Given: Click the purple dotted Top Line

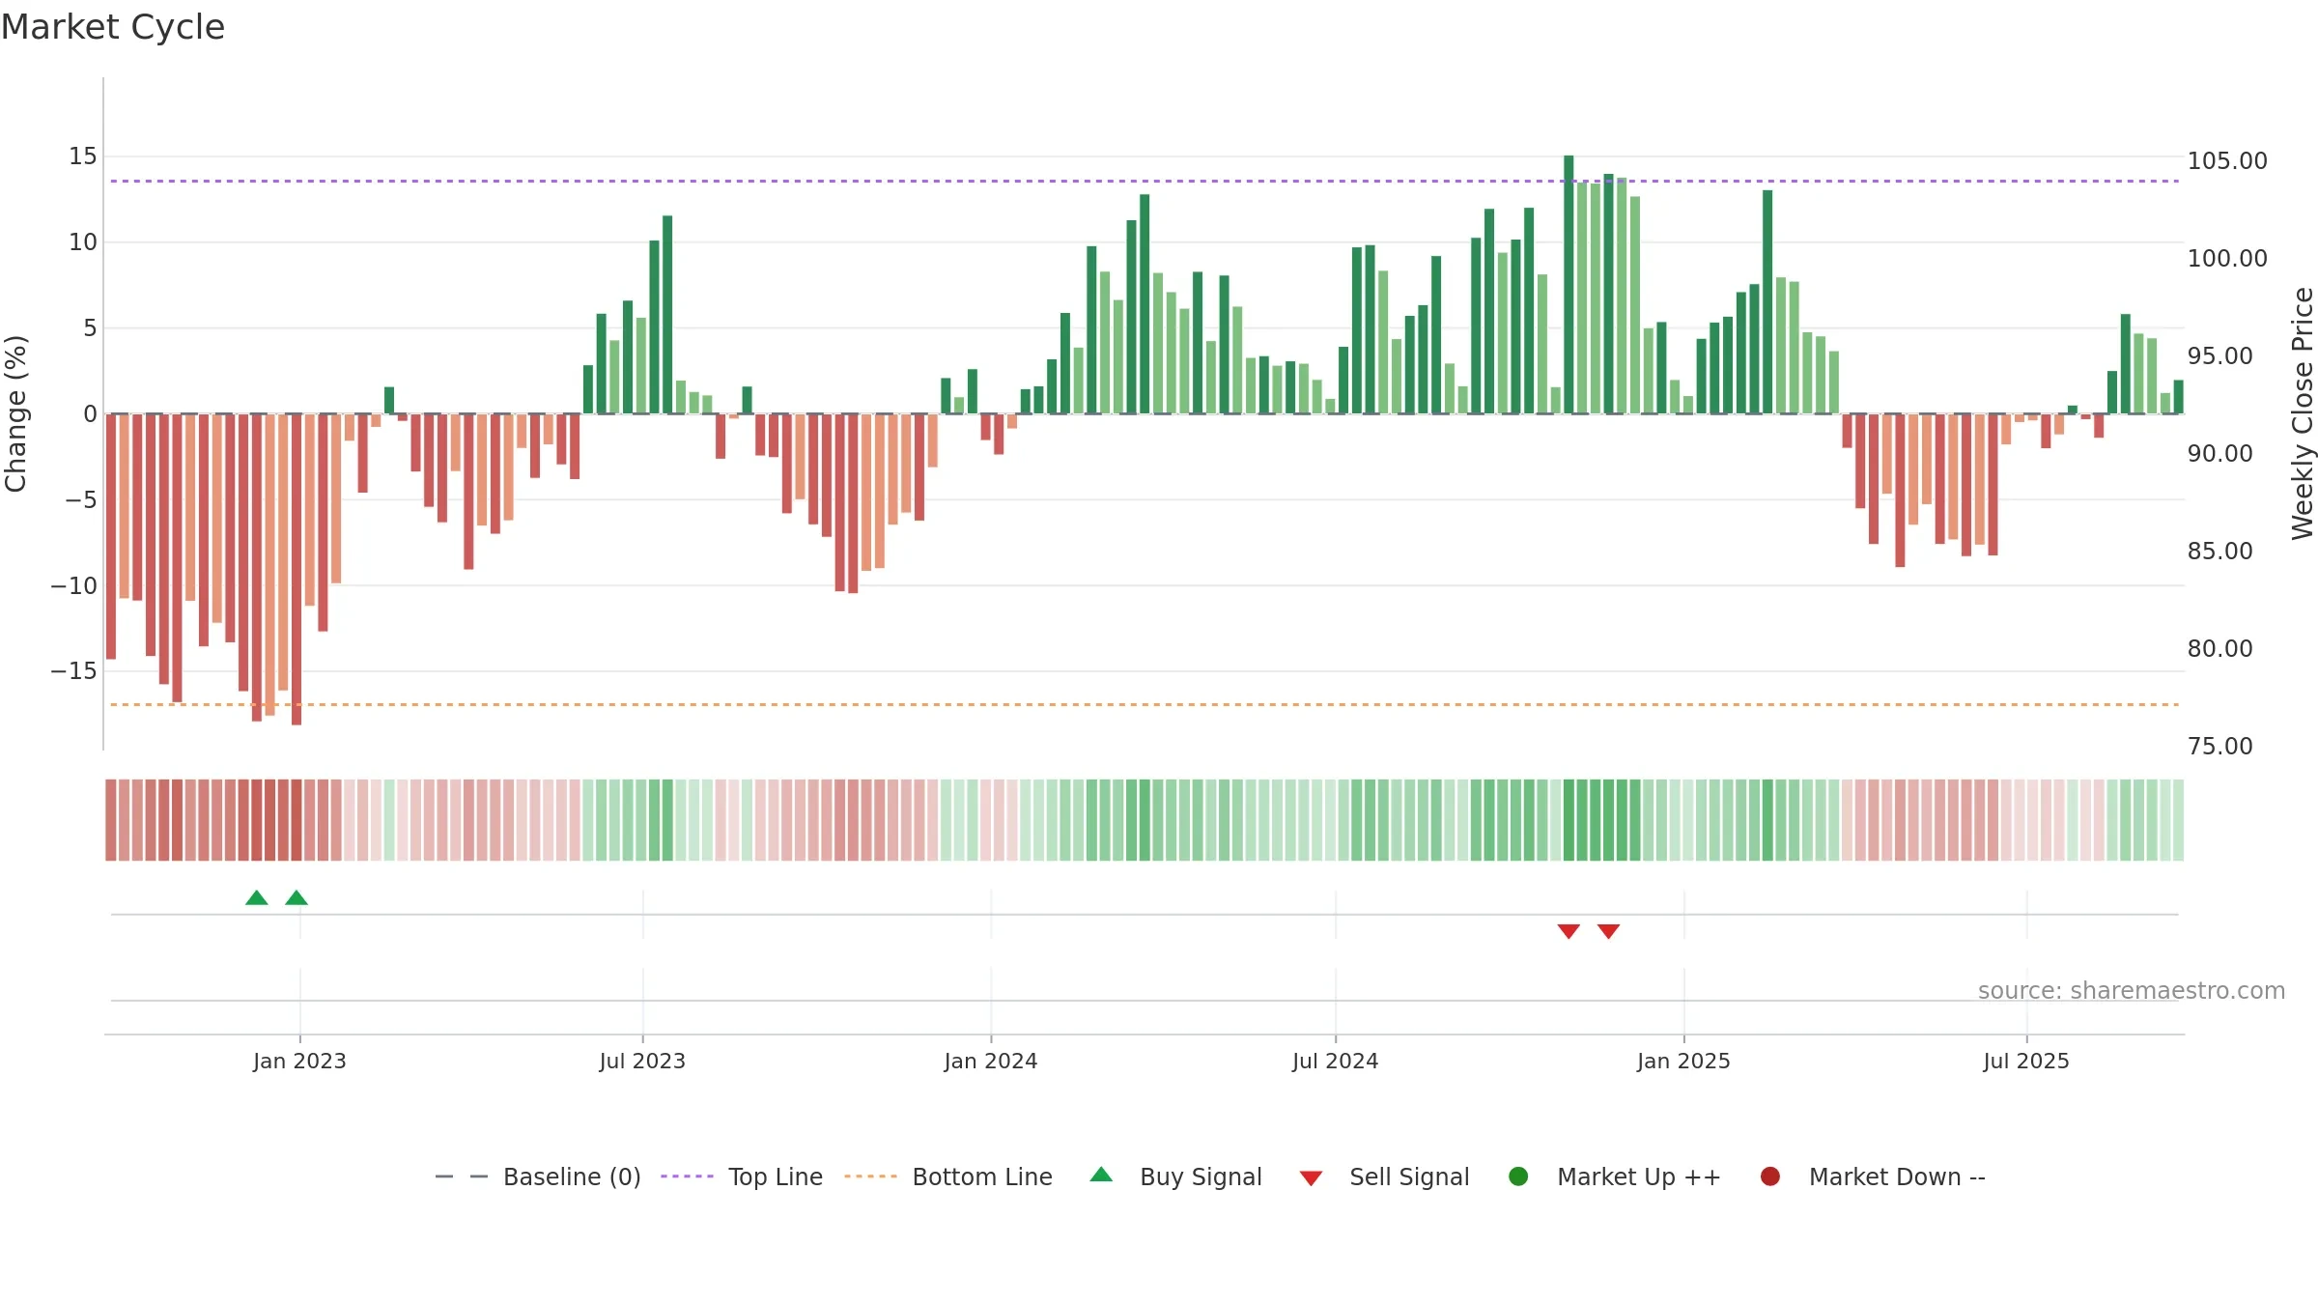Looking at the screenshot, I should point(1145,181).
